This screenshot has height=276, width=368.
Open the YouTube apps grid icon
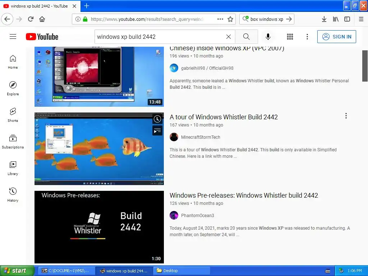click(x=290, y=37)
